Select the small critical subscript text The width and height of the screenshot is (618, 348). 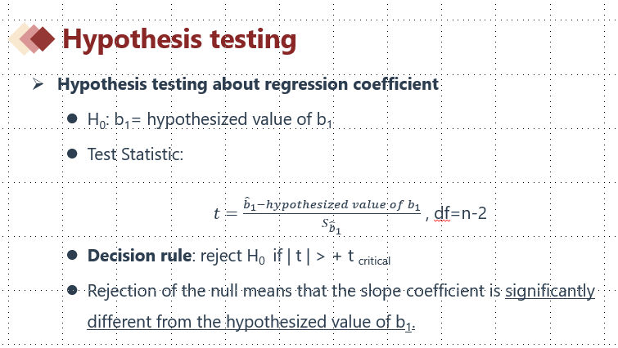click(375, 261)
